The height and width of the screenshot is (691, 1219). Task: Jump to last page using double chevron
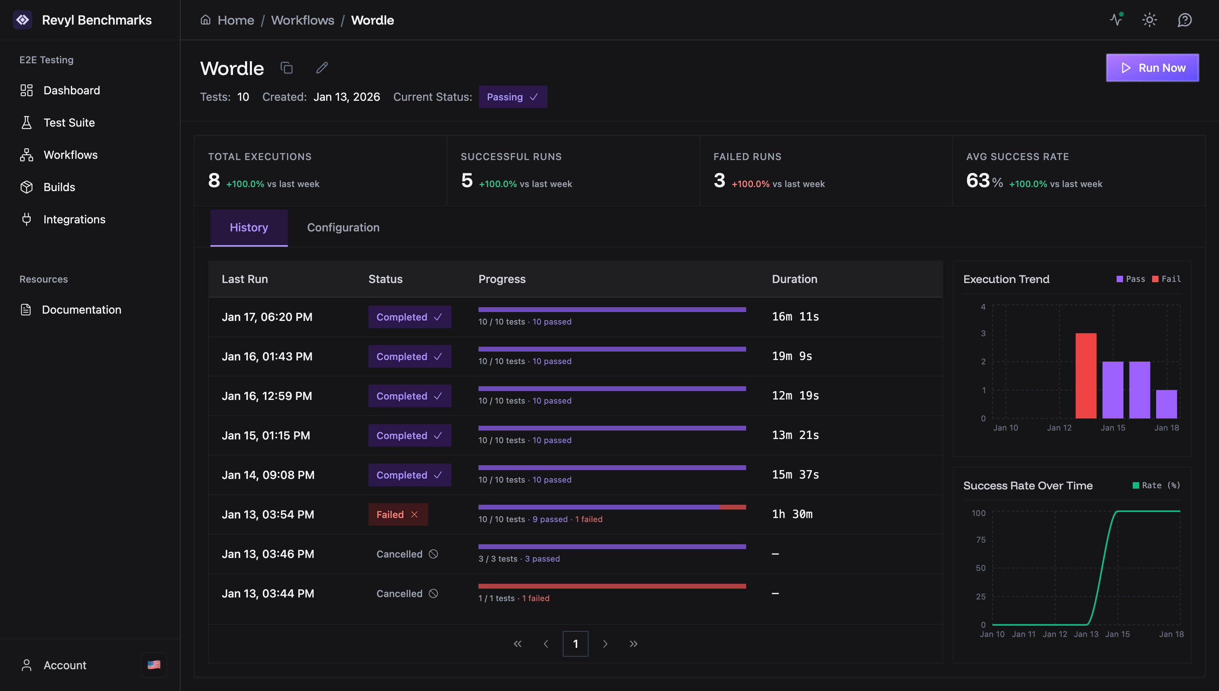[633, 643]
